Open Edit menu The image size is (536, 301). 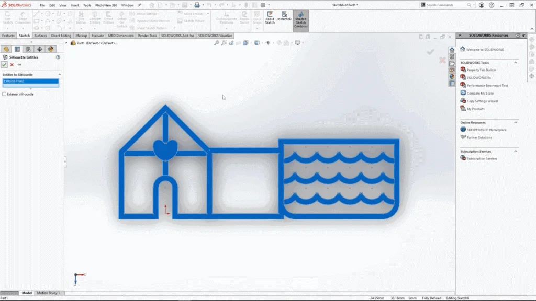[52, 5]
